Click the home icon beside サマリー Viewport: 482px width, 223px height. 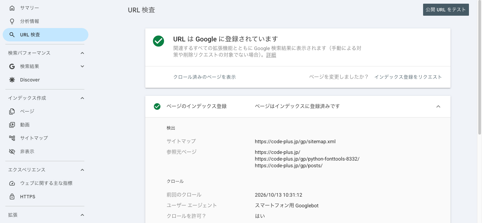[12, 8]
